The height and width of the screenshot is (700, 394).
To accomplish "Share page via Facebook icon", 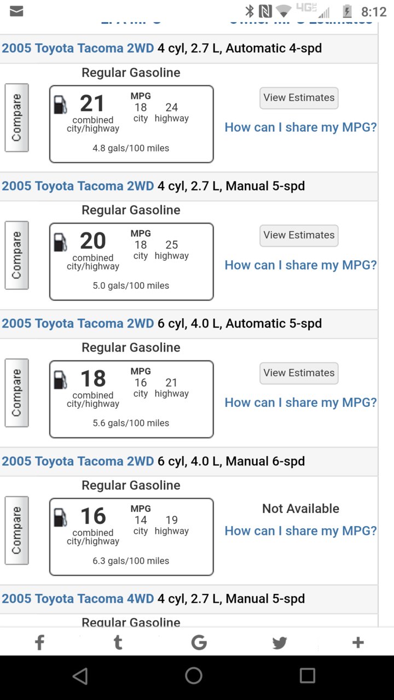I will (39, 642).
